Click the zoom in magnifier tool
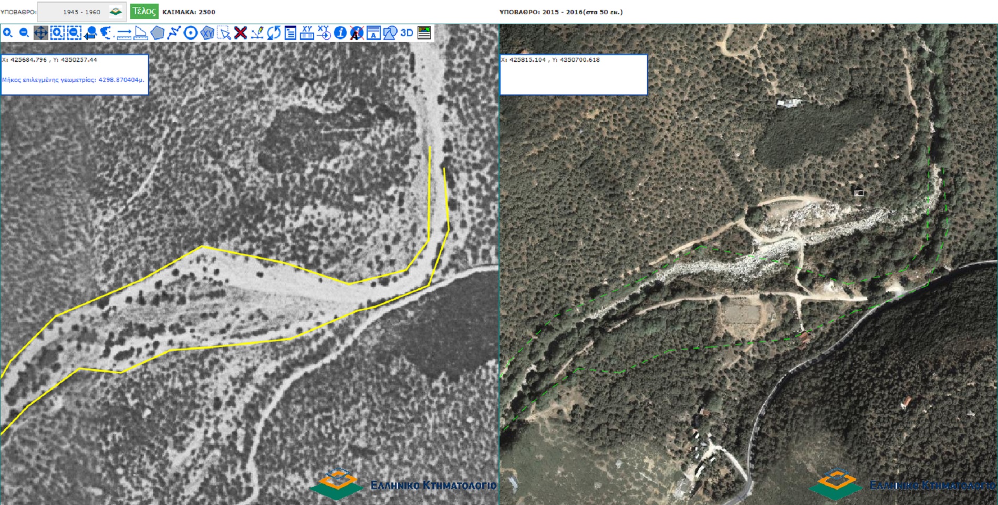Screen dimensions: 998x505 pyautogui.click(x=7, y=33)
